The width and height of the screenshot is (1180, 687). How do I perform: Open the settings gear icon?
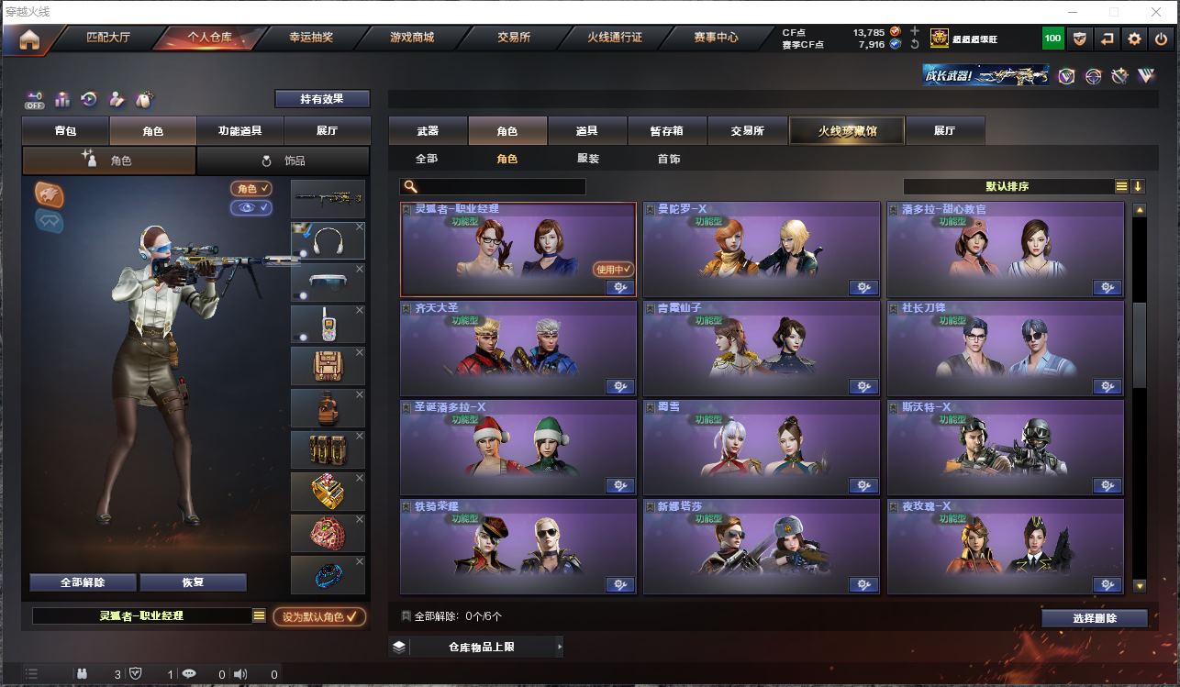click(1135, 39)
